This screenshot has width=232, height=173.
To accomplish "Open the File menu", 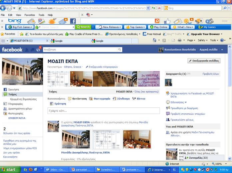I will tap(3, 15).
